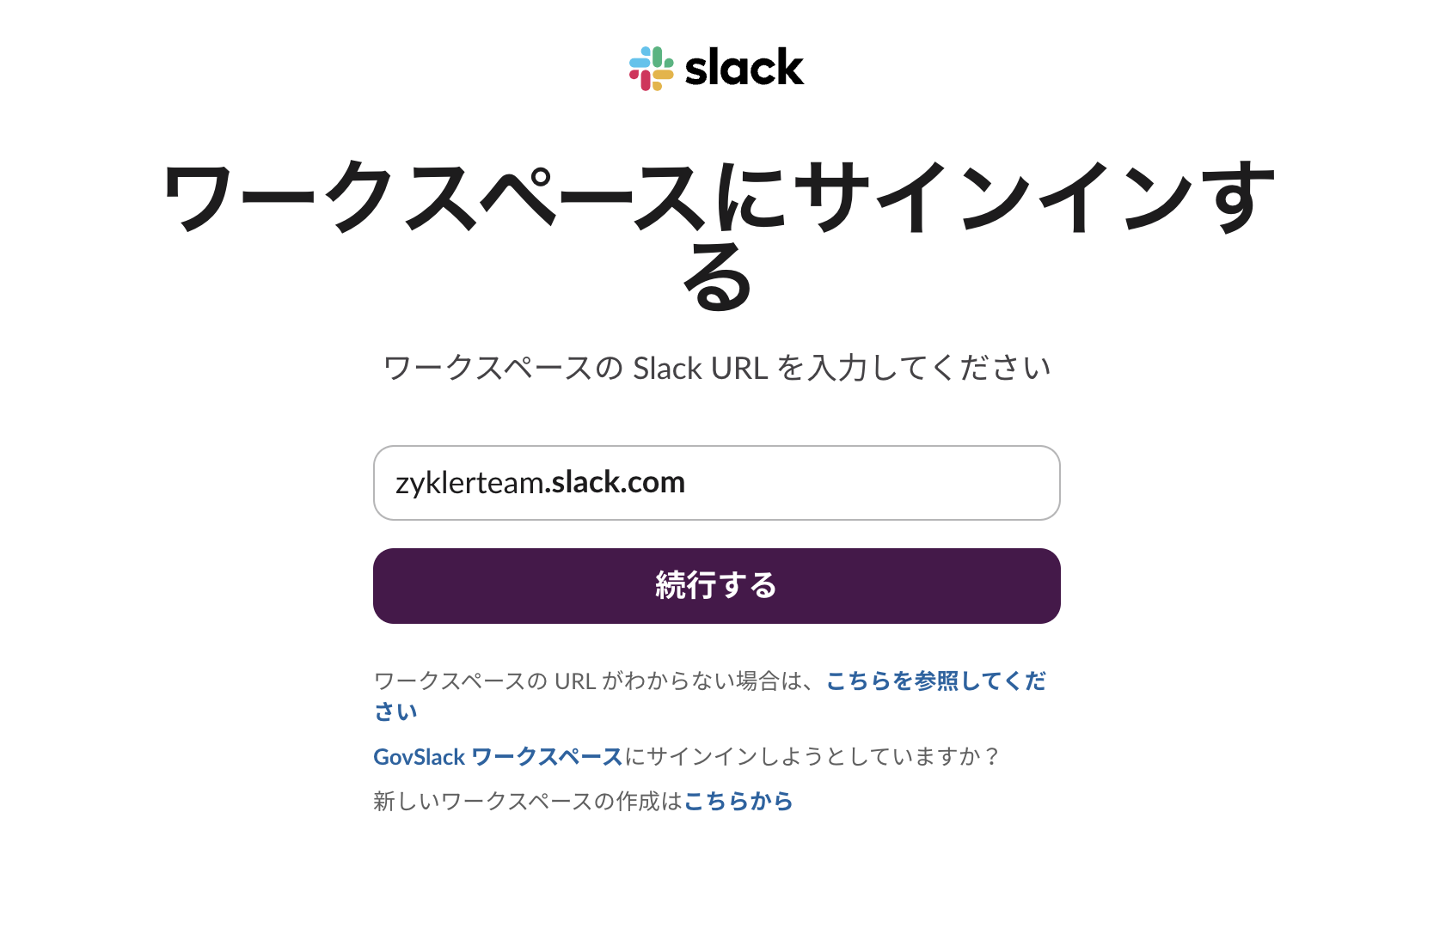Image resolution: width=1446 pixels, height=928 pixels.
Task: Click the yellow segment of the Slack logo
Action: point(664,76)
